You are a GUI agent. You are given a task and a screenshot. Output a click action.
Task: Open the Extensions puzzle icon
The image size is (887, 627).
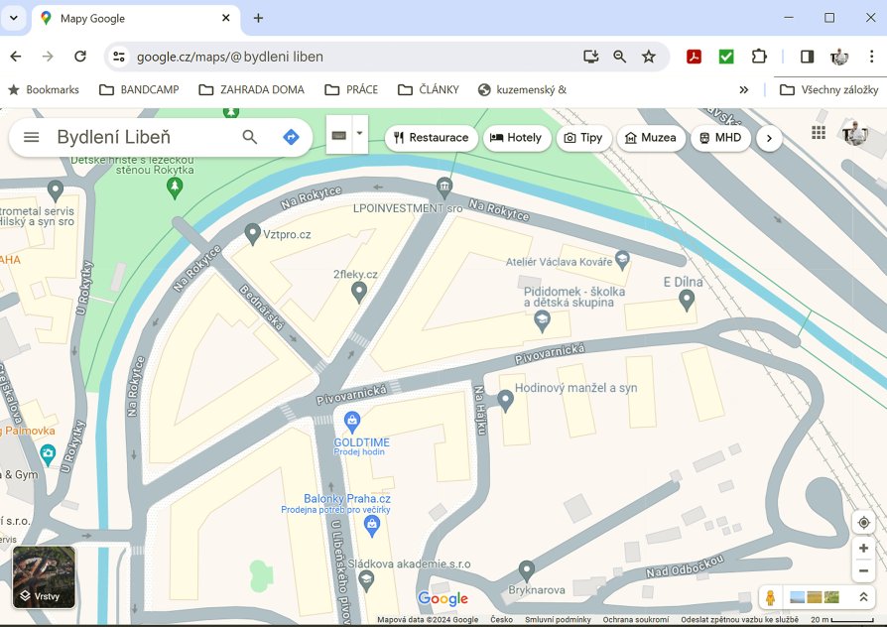759,56
